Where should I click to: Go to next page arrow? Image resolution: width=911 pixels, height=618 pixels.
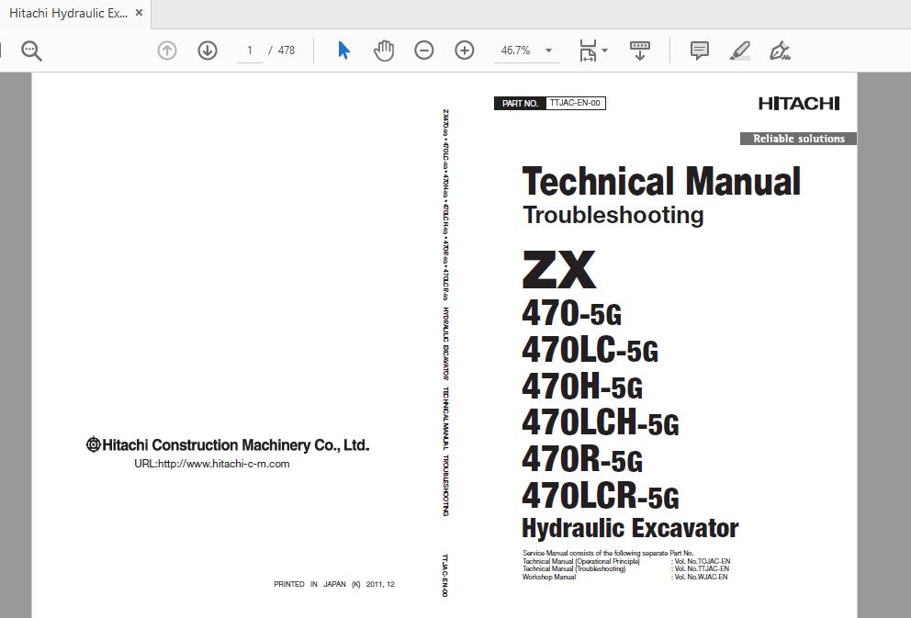208,51
